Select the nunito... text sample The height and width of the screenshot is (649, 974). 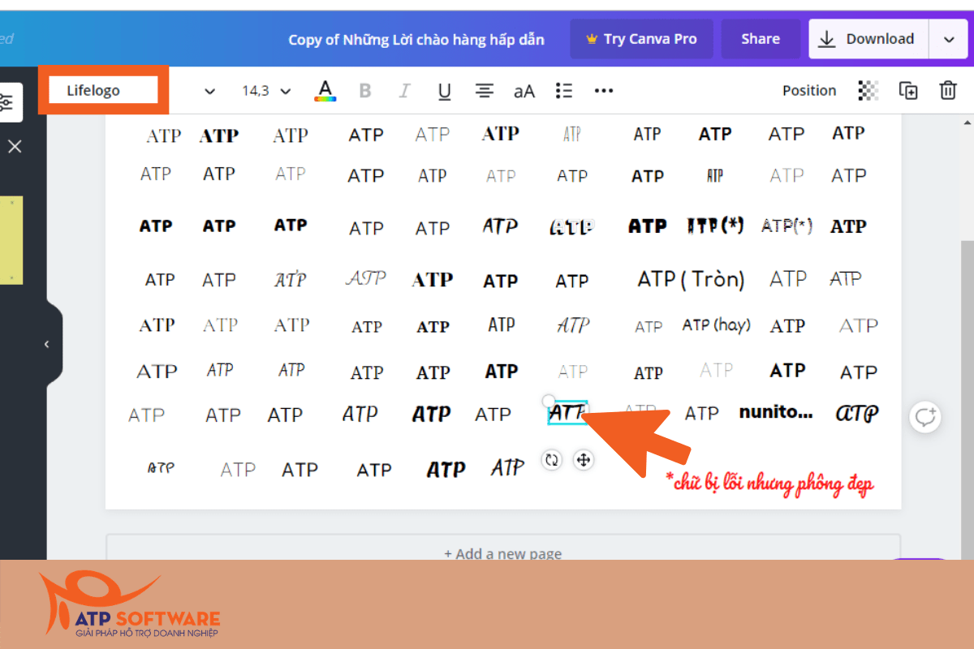click(x=776, y=412)
